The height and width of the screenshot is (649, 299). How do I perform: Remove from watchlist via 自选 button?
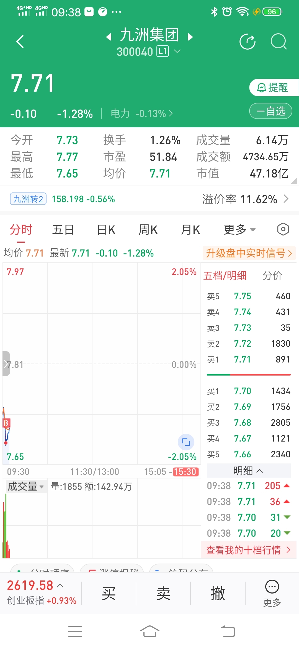[x=271, y=111]
